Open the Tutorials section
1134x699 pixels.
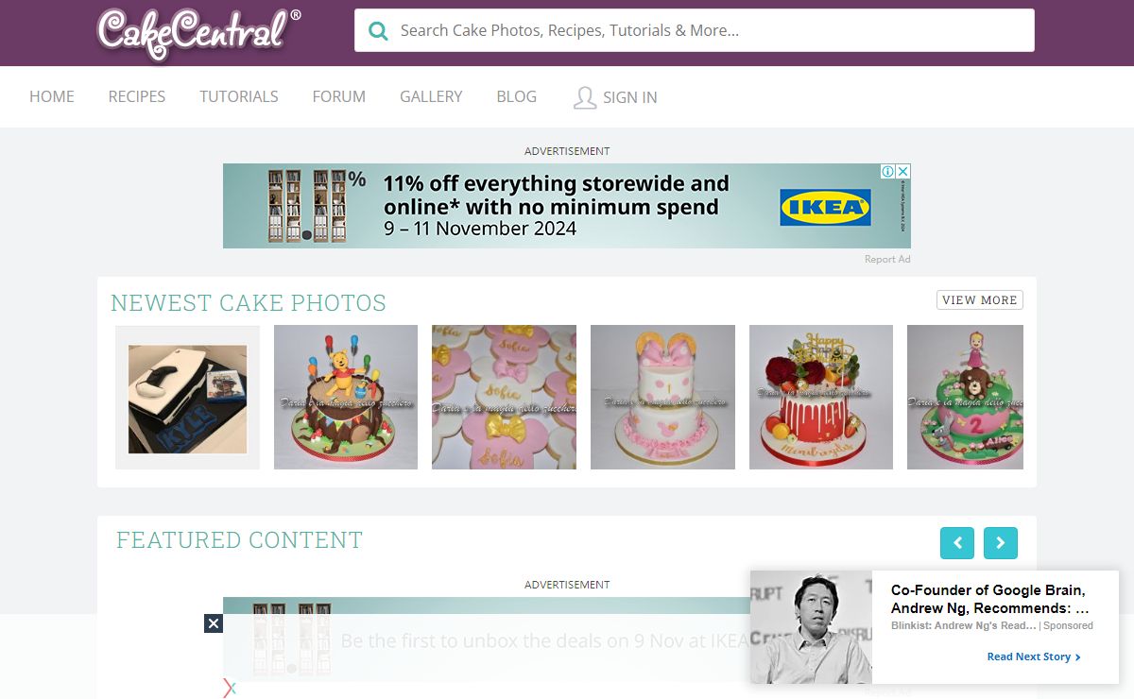(239, 96)
